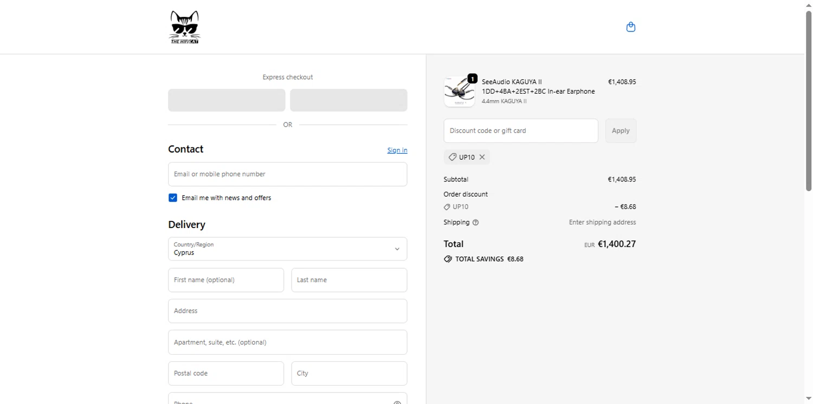Click the 4.4mm KAGUYA II variant text
Screen dimensions: 813x404
(x=504, y=101)
